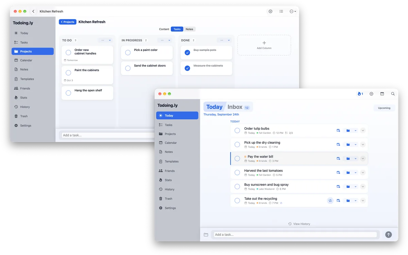Select the Today heading tab

[215, 107]
